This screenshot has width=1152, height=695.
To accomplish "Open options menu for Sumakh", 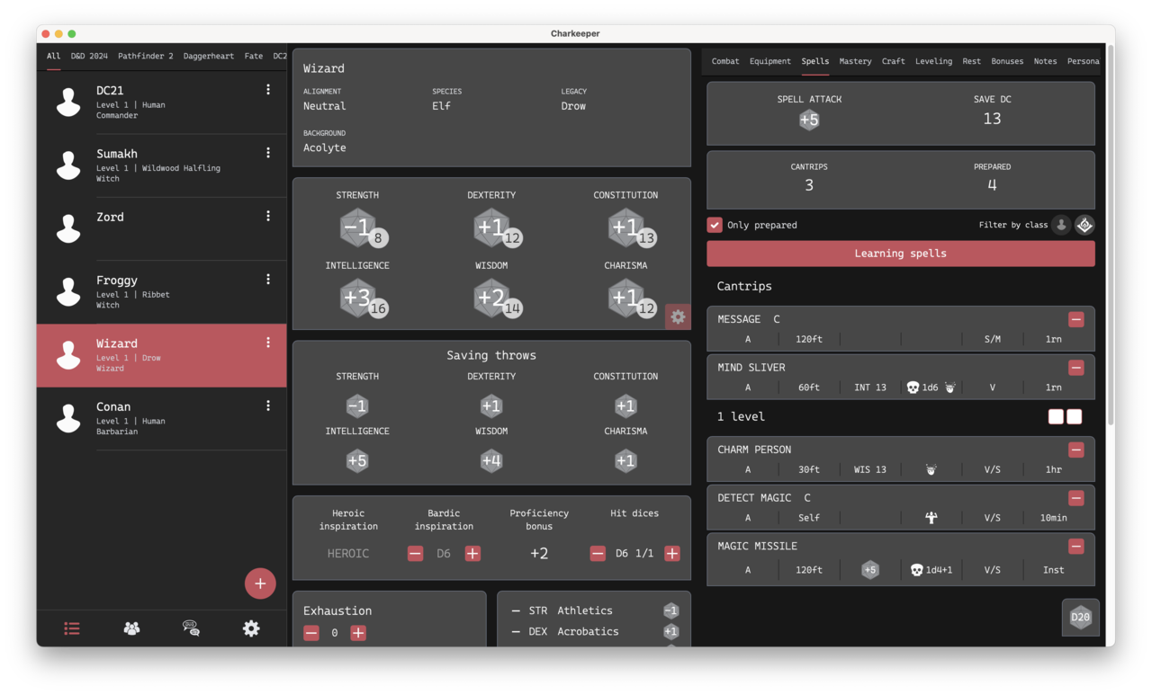I will [268, 153].
